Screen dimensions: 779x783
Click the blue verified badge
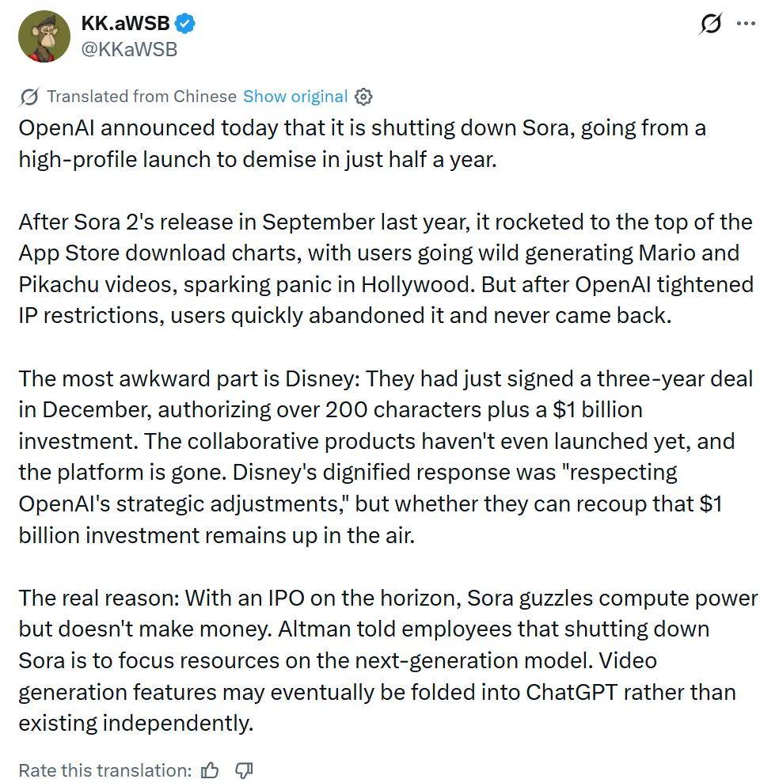click(x=185, y=24)
